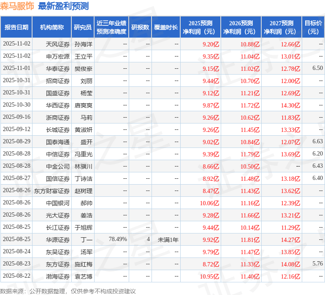Click the 目标价 column header
The image size is (325, 295).
pyautogui.click(x=313, y=27)
